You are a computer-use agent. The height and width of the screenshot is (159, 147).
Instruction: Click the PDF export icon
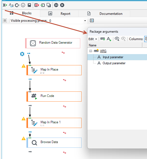point(37,5)
